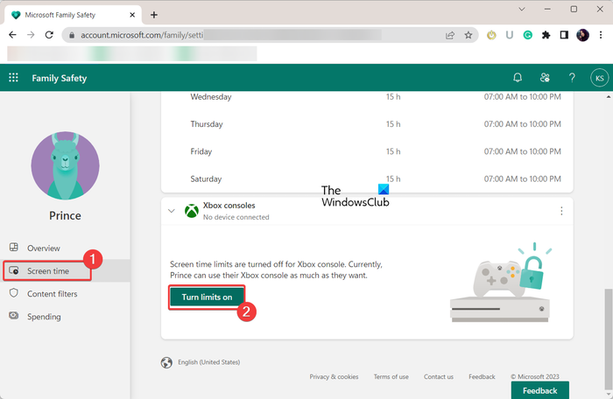Viewport: 613px width, 399px height.
Task: Open Content filters section
Action: click(x=65, y=293)
